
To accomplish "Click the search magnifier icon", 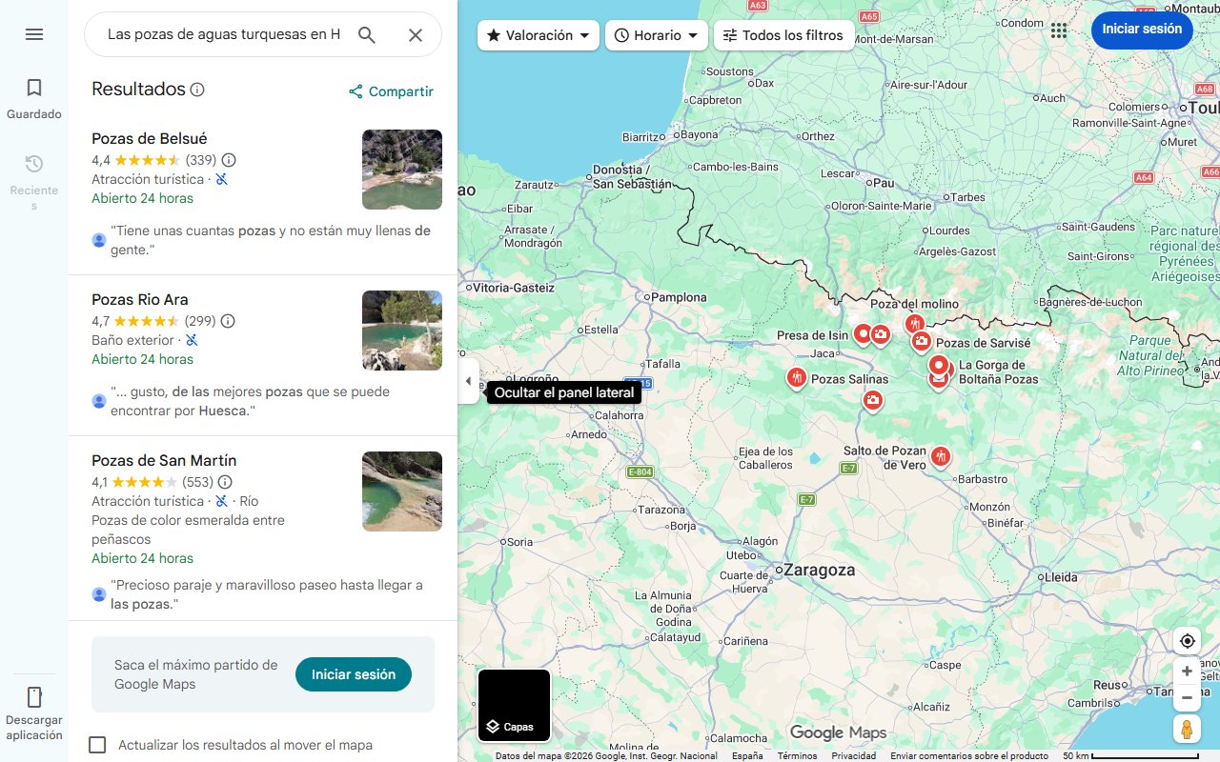I will click(367, 34).
